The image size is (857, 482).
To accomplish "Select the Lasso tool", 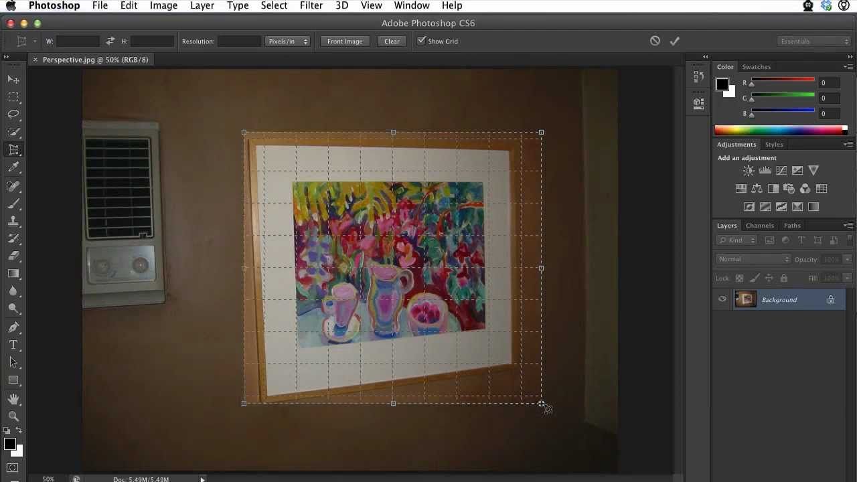I will [13, 114].
